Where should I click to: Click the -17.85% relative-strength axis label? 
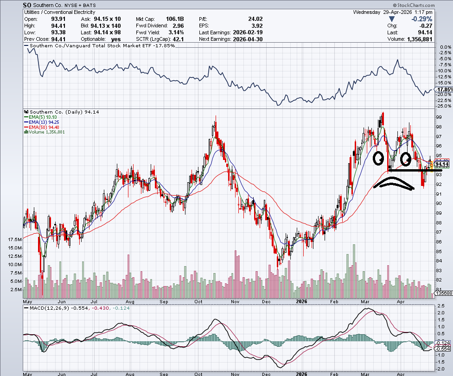click(x=444, y=89)
